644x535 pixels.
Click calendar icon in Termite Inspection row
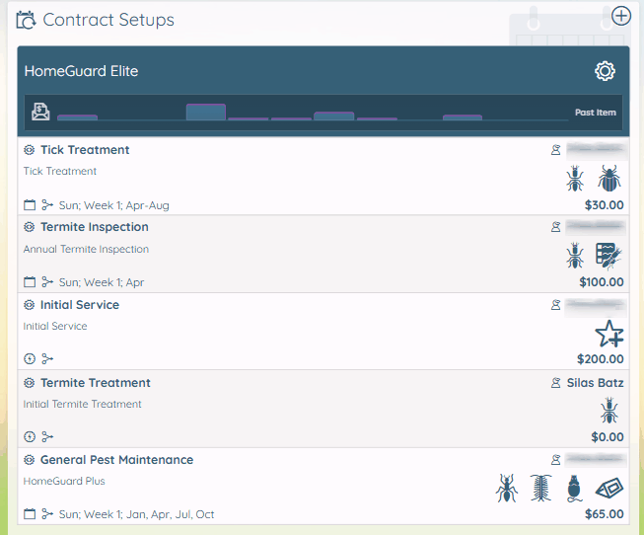(30, 282)
